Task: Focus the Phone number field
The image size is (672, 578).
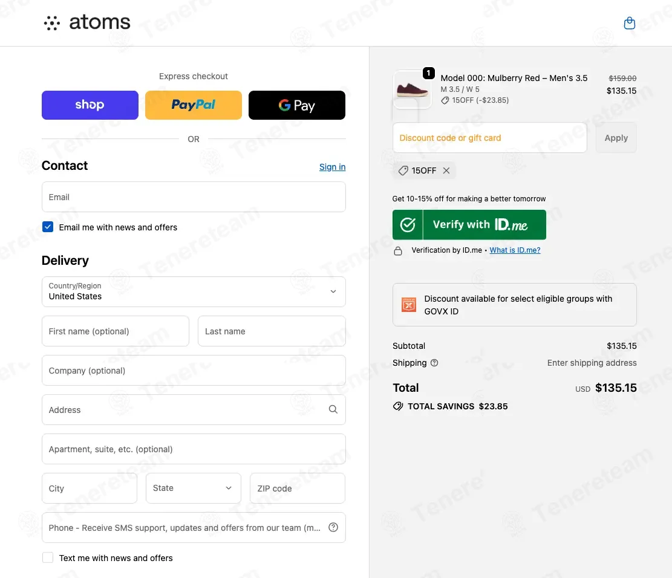Action: tap(194, 527)
